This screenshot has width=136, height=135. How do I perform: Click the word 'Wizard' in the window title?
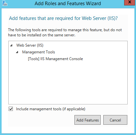click(94, 4)
